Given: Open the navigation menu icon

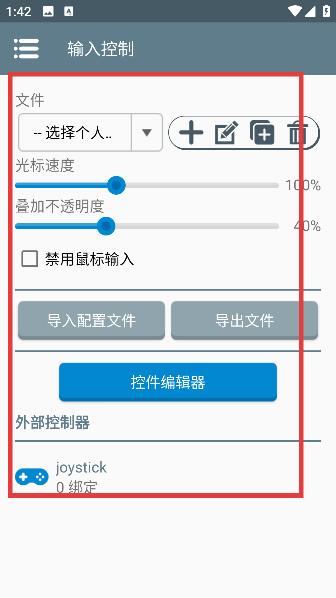Looking at the screenshot, I should [x=26, y=49].
